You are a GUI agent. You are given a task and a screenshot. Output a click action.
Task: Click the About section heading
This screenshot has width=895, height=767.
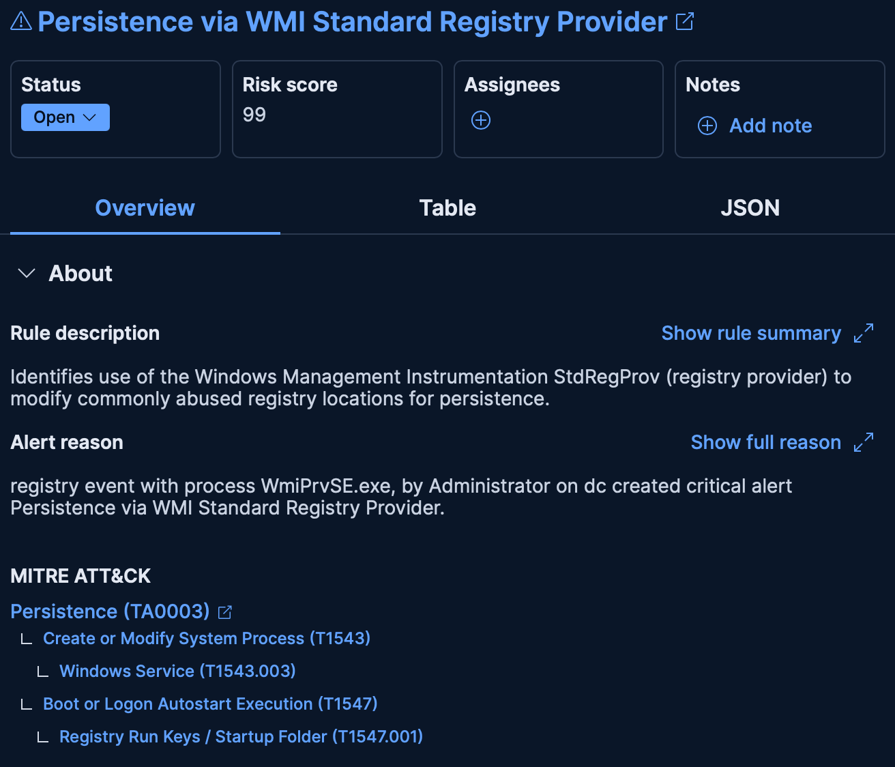pos(80,274)
